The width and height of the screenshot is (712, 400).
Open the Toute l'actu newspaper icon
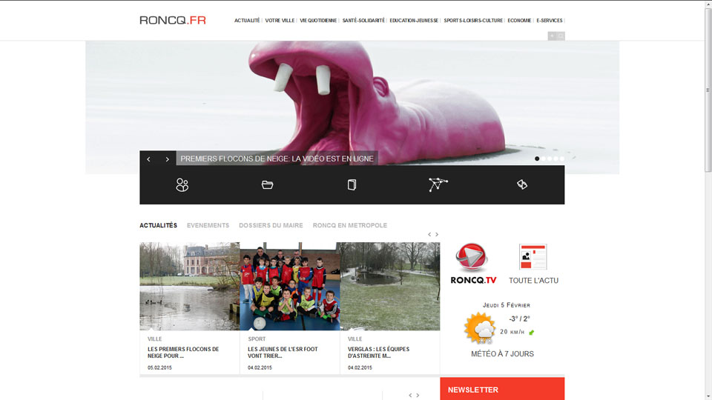(533, 257)
